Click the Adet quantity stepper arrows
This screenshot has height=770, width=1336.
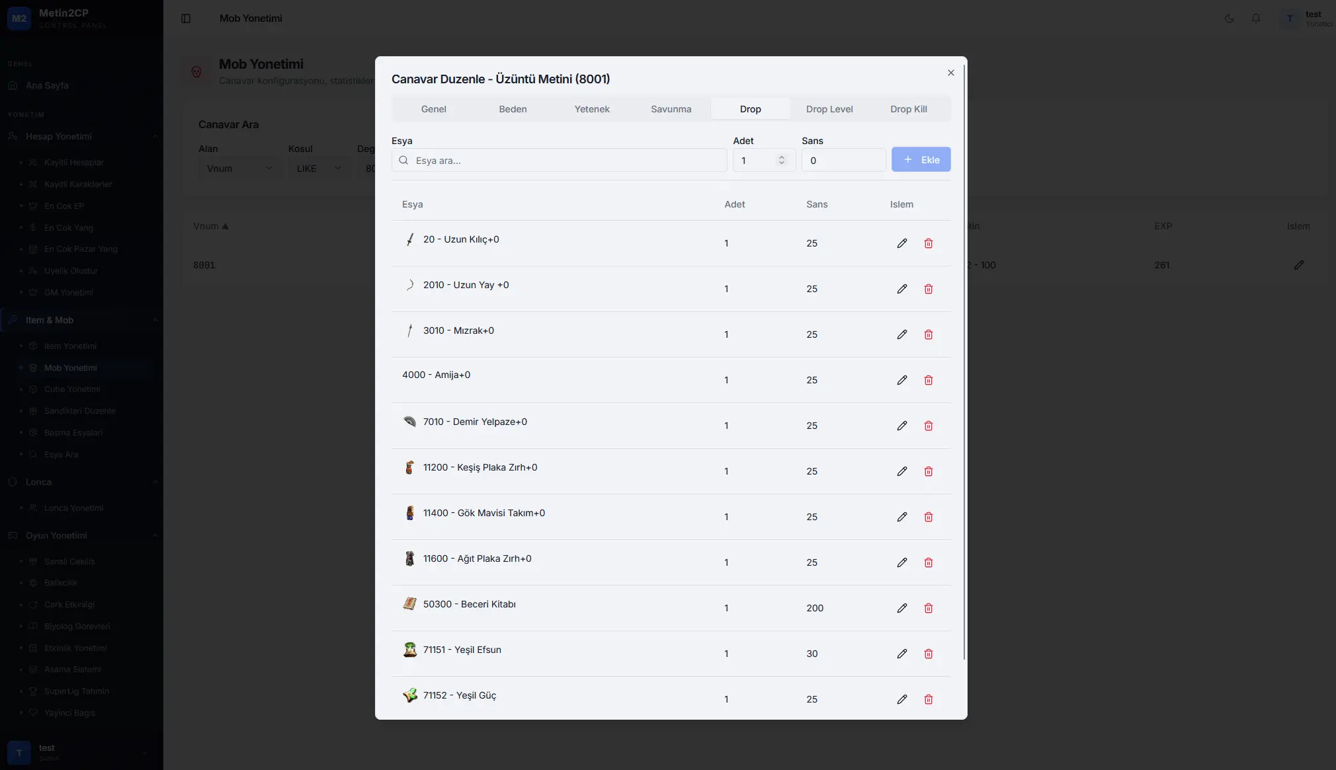tap(781, 160)
